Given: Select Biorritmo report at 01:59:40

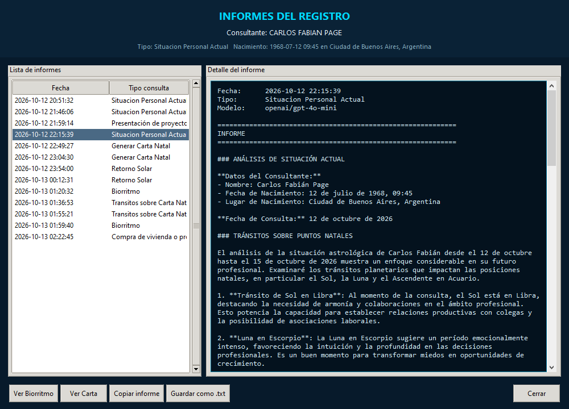Looking at the screenshot, I should point(101,226).
